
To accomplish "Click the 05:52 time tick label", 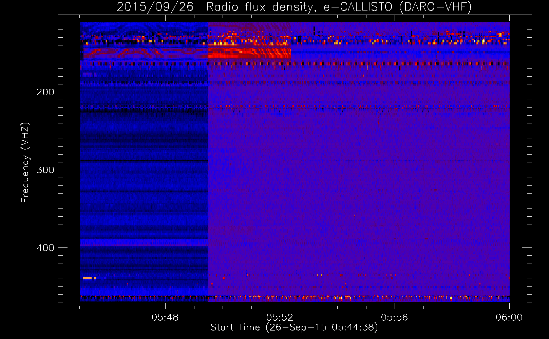I will [x=280, y=318].
